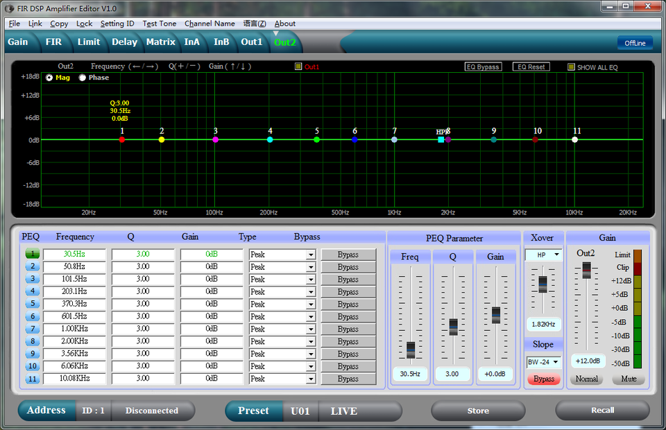The width and height of the screenshot is (666, 430).
Task: Toggle the Out1 overlay checkbox
Action: [298, 67]
